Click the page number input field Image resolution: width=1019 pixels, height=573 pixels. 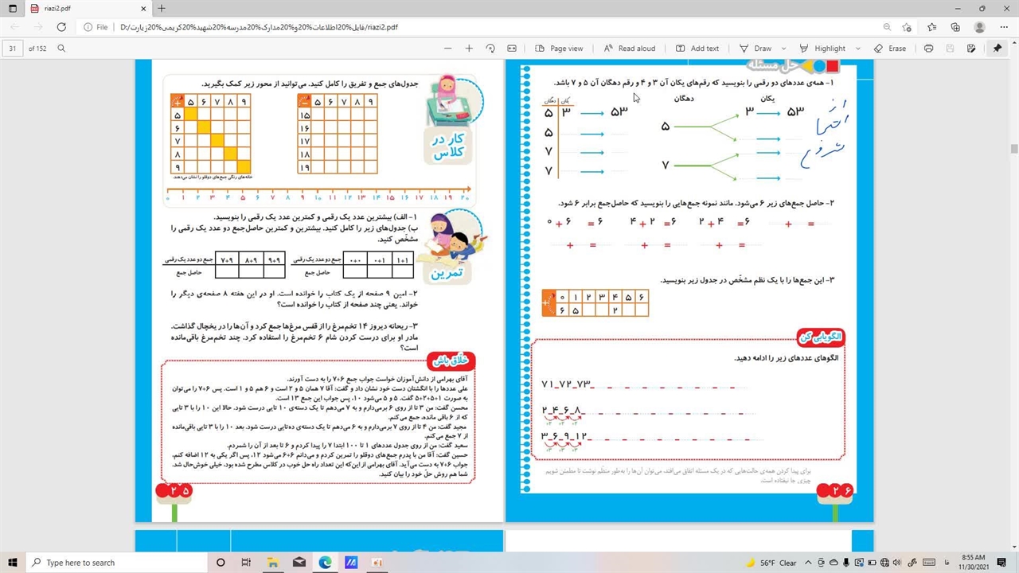pyautogui.click(x=14, y=49)
